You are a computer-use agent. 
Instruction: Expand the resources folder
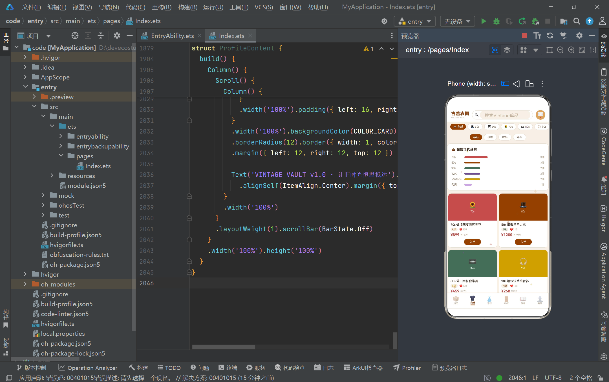[52, 176]
